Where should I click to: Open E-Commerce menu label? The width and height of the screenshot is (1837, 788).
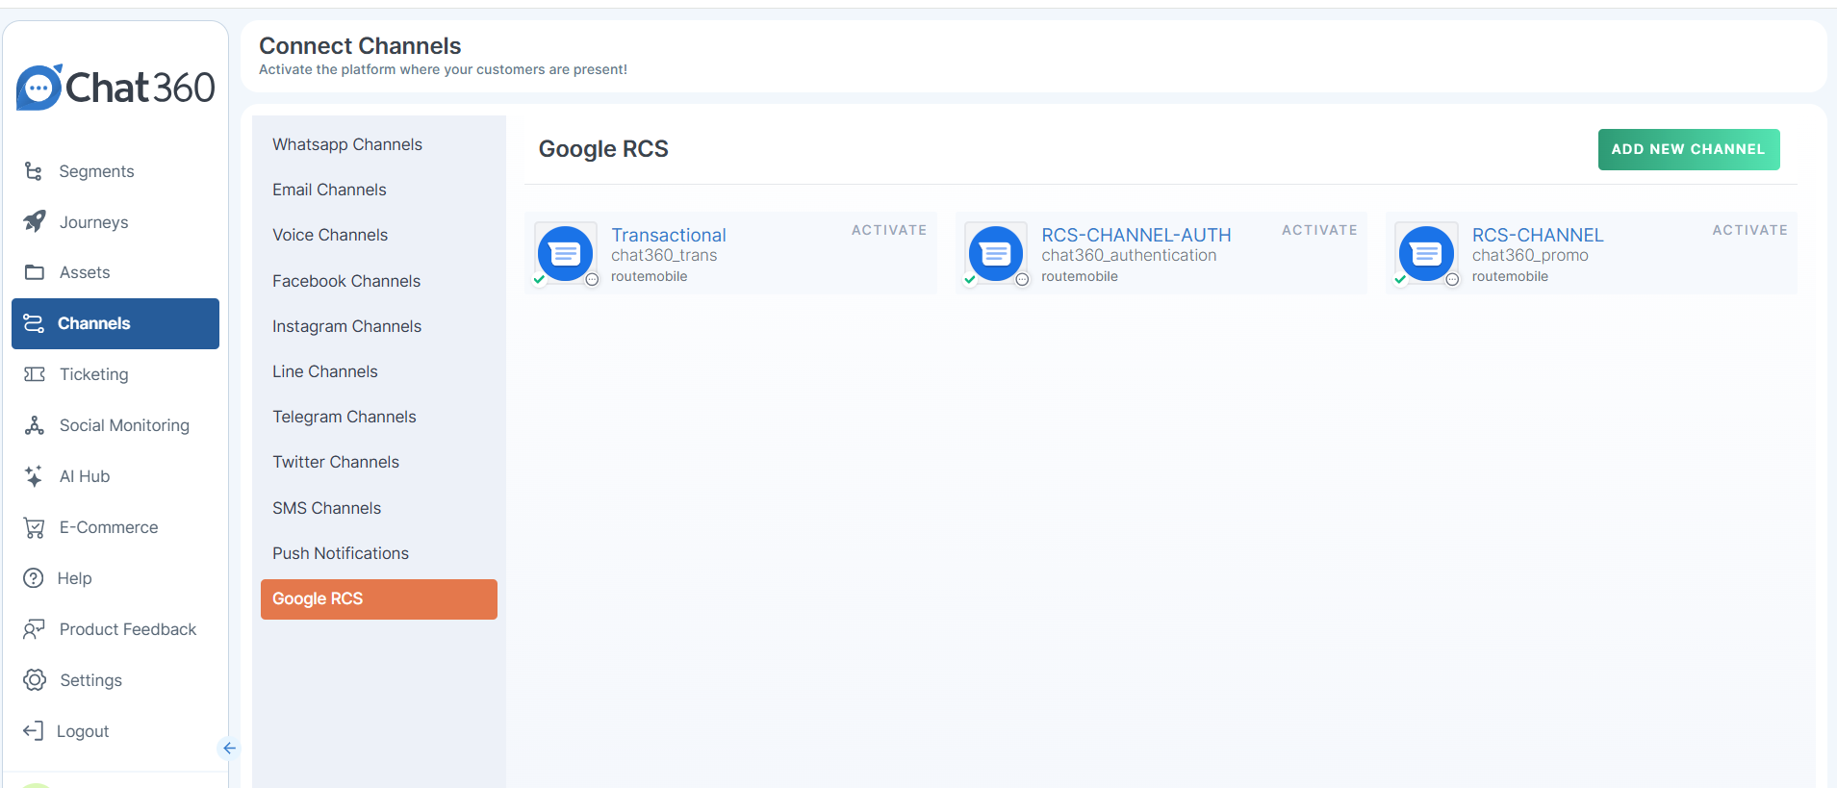point(109,527)
